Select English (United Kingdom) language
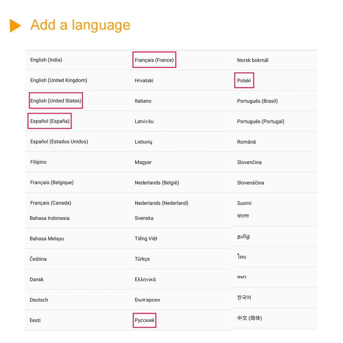Viewport: 343px width, 343px height. [x=59, y=80]
